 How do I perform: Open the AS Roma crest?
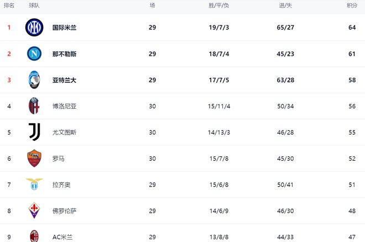click(34, 159)
